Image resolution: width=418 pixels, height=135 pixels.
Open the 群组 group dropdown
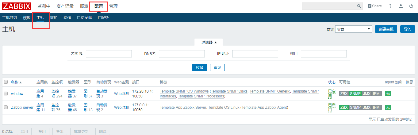[x=354, y=29]
